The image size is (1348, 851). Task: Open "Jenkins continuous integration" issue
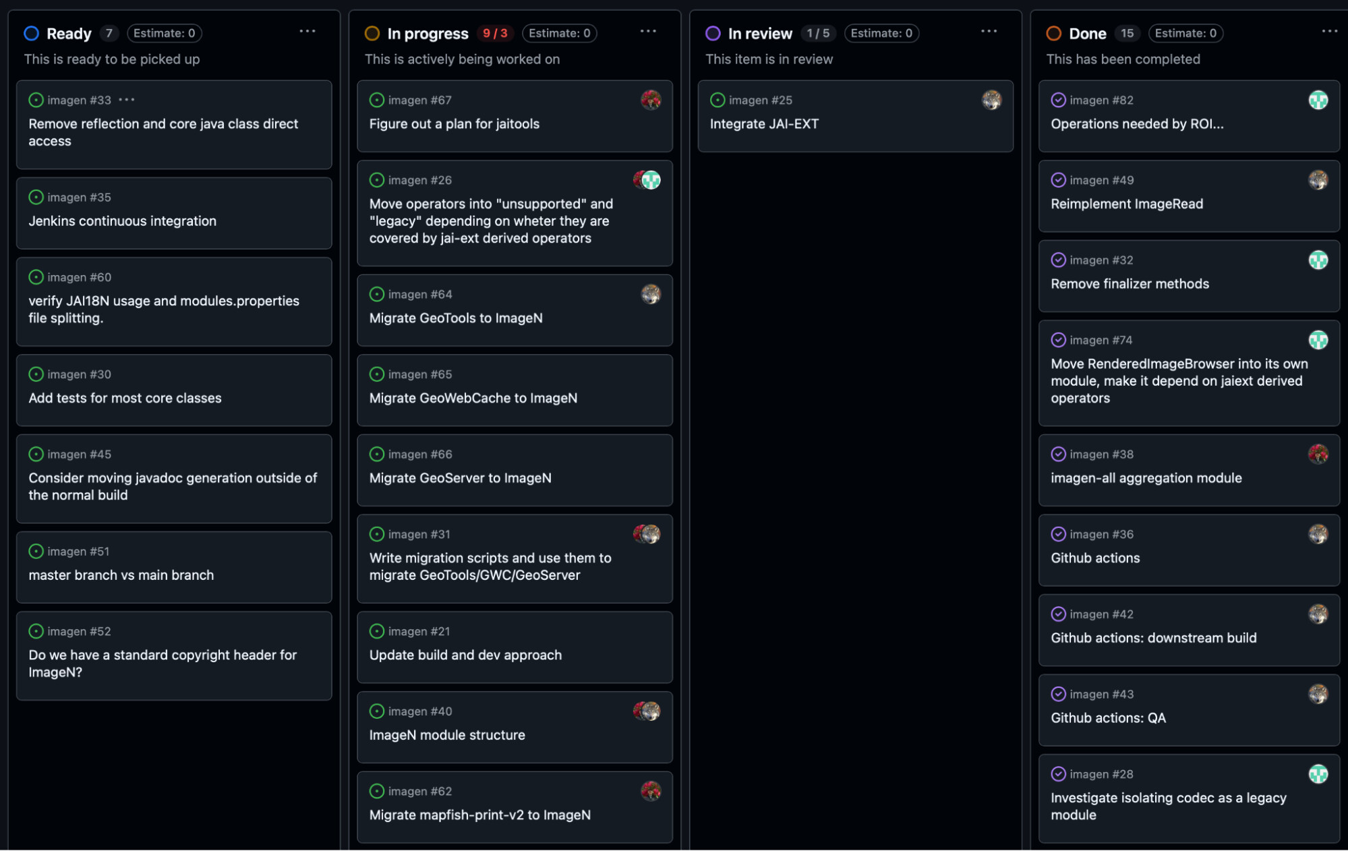click(x=122, y=221)
